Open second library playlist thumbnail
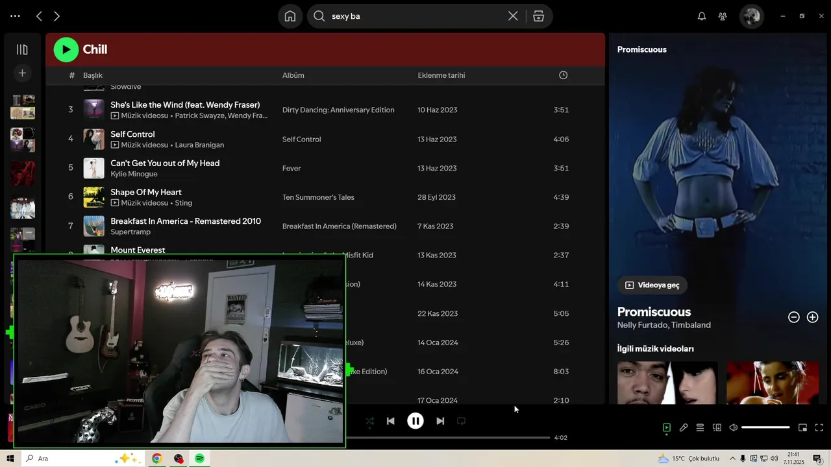The image size is (831, 467). pyautogui.click(x=23, y=139)
